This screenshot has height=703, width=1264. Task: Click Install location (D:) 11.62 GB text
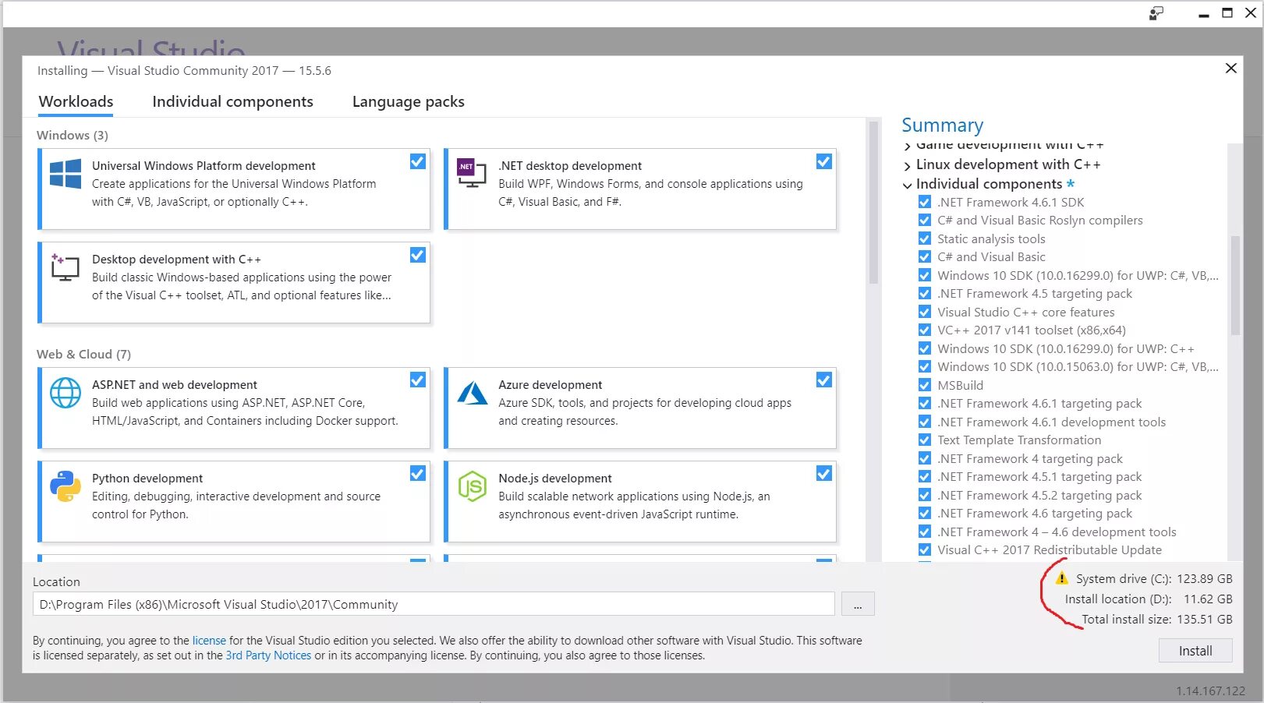(x=1149, y=599)
